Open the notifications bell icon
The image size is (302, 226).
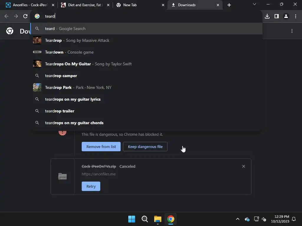tap(294, 219)
